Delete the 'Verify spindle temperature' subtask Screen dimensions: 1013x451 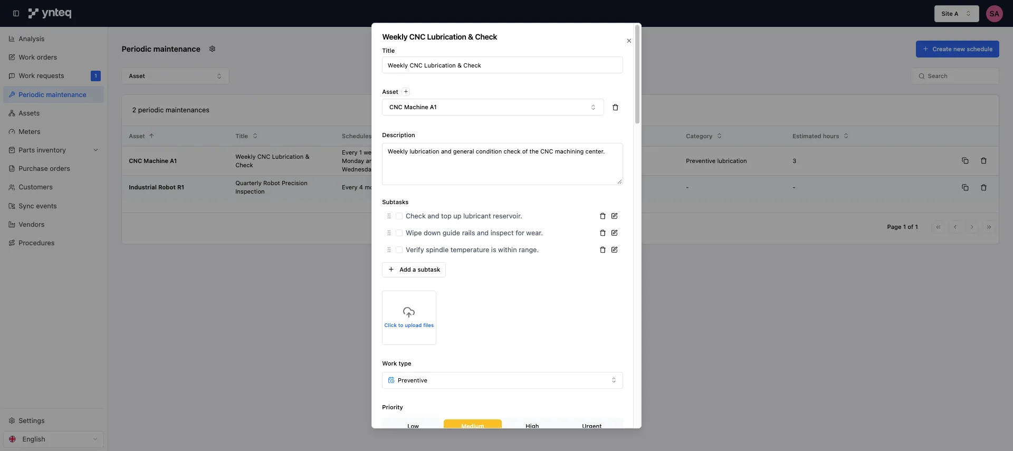click(603, 250)
